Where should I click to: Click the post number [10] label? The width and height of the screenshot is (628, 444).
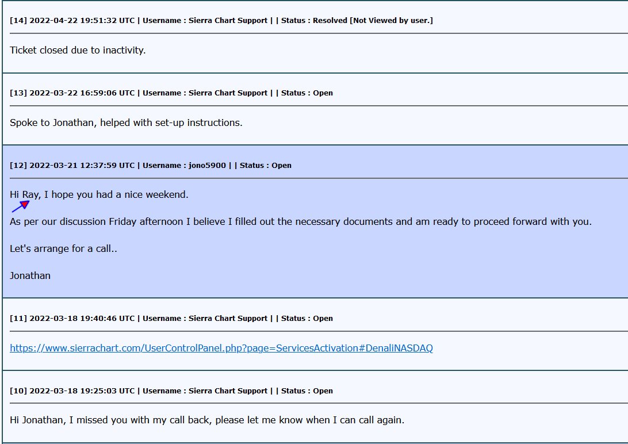tap(18, 391)
